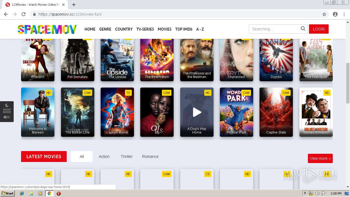350x197 pixels.
Task: Click the 123Movies browser tab
Action: (x=35, y=5)
